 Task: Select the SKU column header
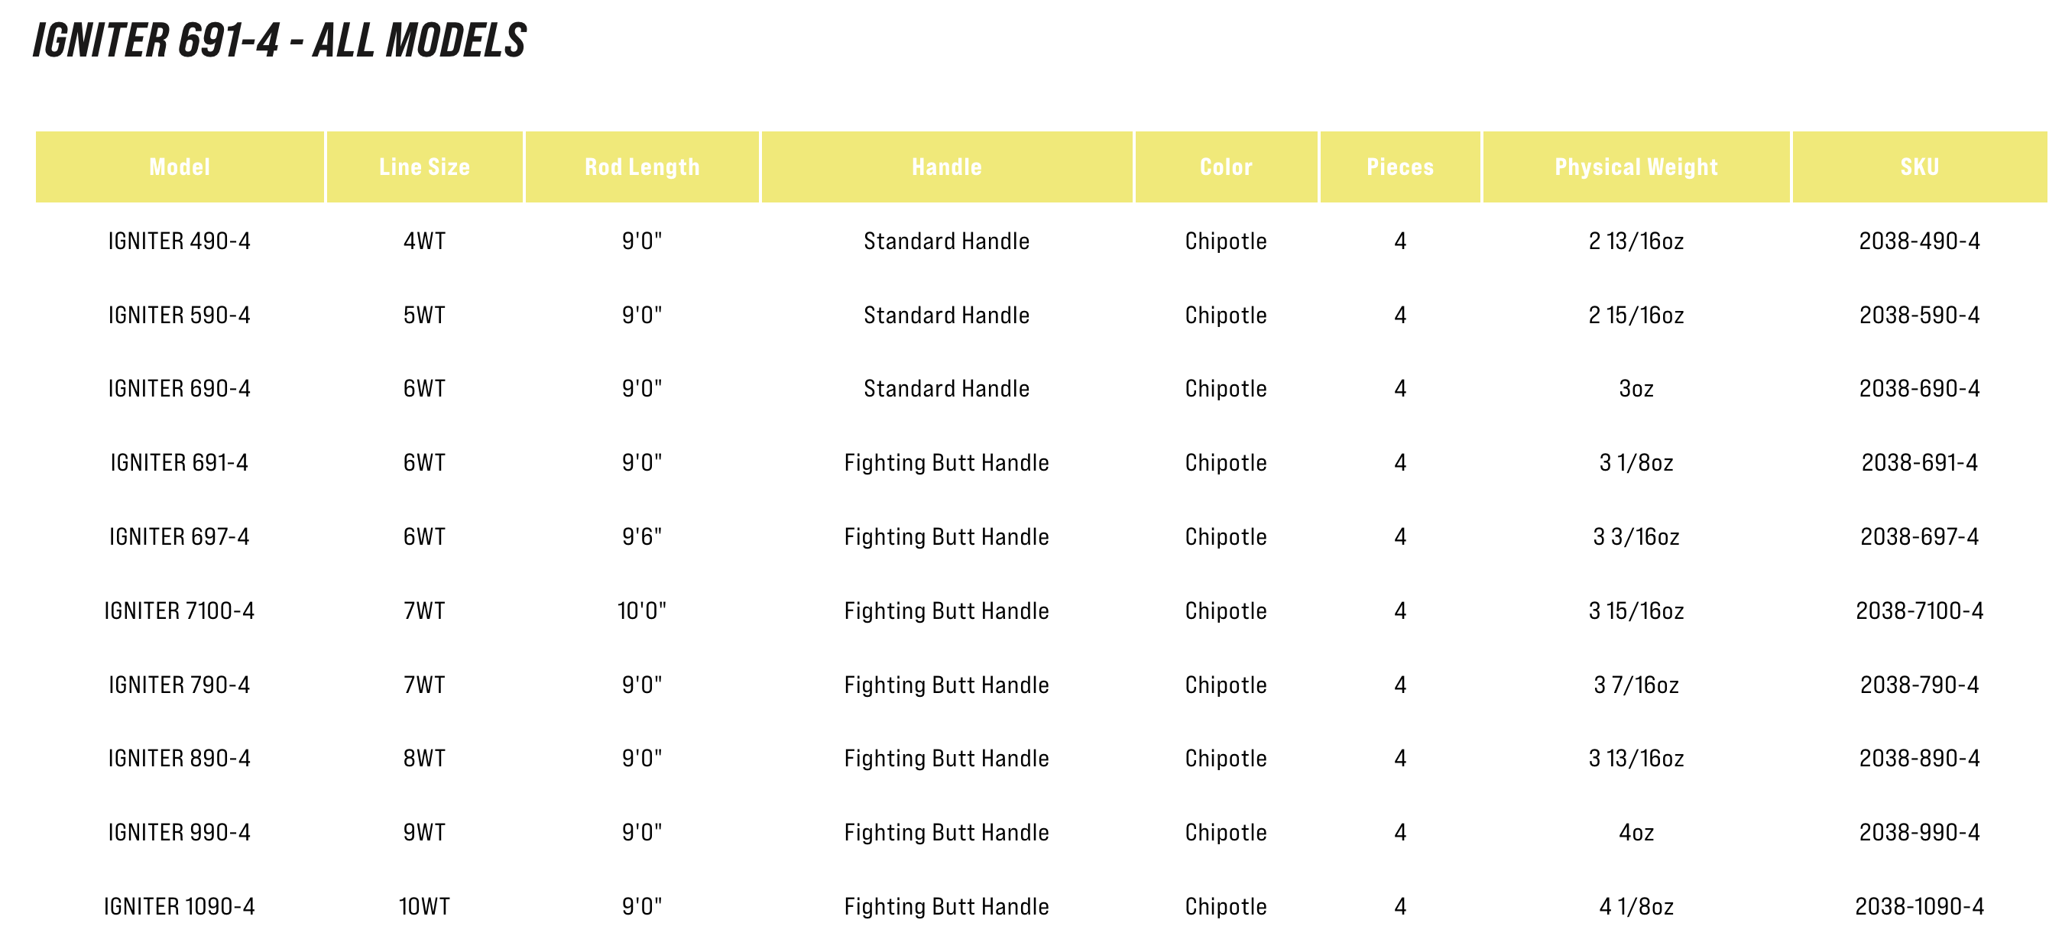(x=1919, y=167)
